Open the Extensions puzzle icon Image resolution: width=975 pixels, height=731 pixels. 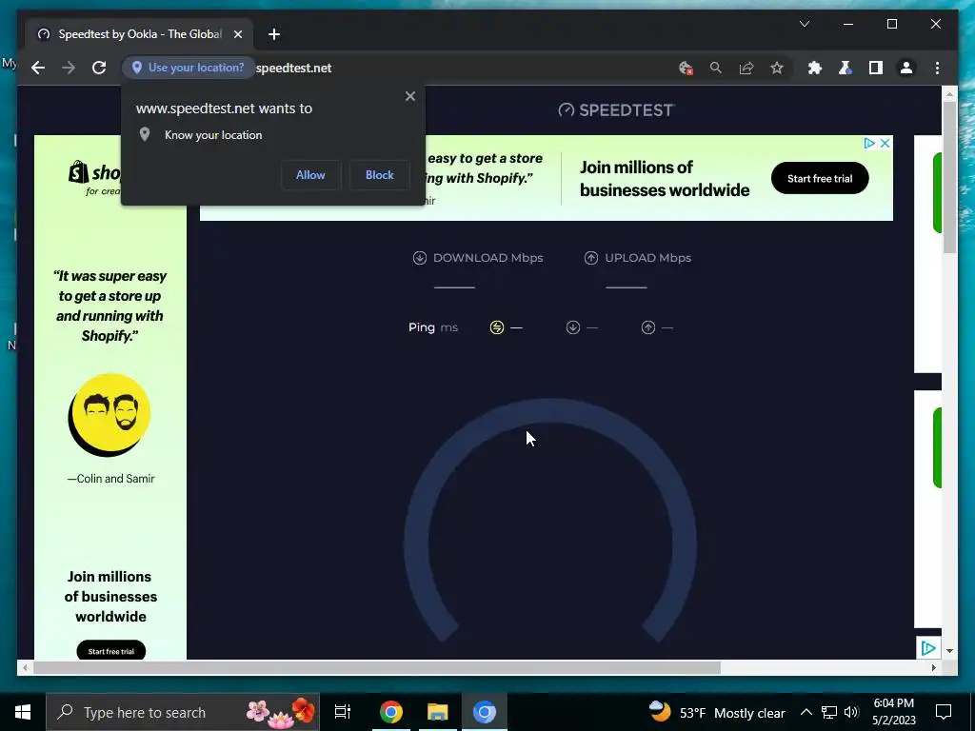point(815,68)
